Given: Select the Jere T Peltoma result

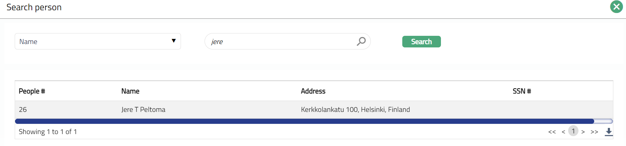Looking at the screenshot, I should pos(143,109).
